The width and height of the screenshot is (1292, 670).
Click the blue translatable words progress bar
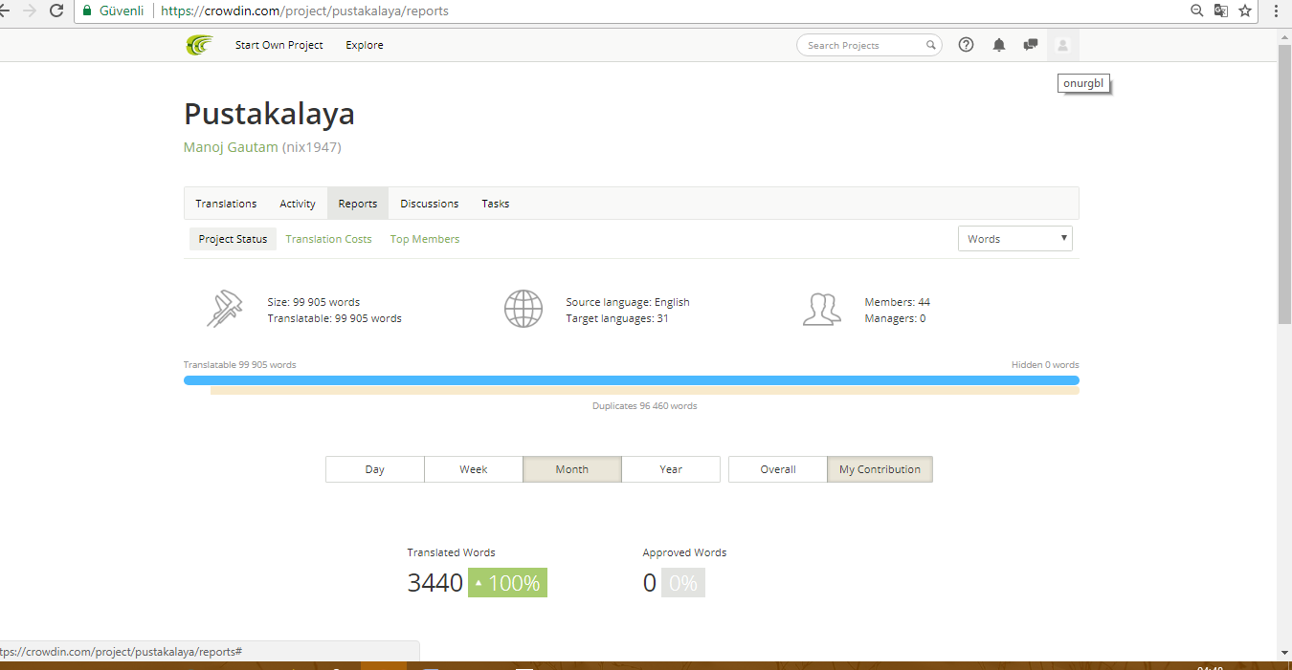point(632,380)
